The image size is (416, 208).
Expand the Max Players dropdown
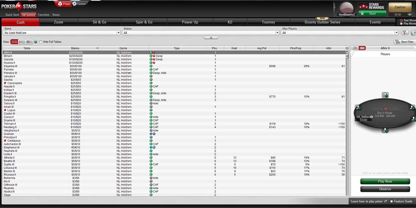click(x=339, y=32)
